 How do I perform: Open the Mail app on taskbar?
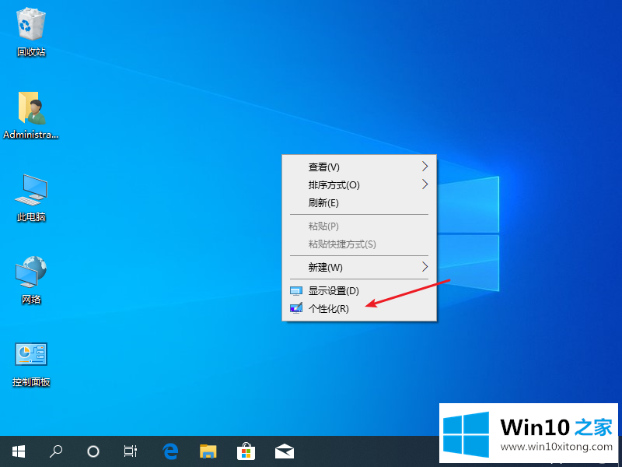(x=284, y=451)
